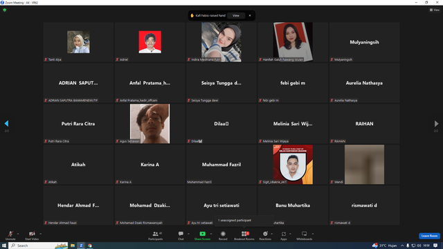Select Wandi's blurred video tile
The height and width of the screenshot is (249, 443).
[365, 165]
